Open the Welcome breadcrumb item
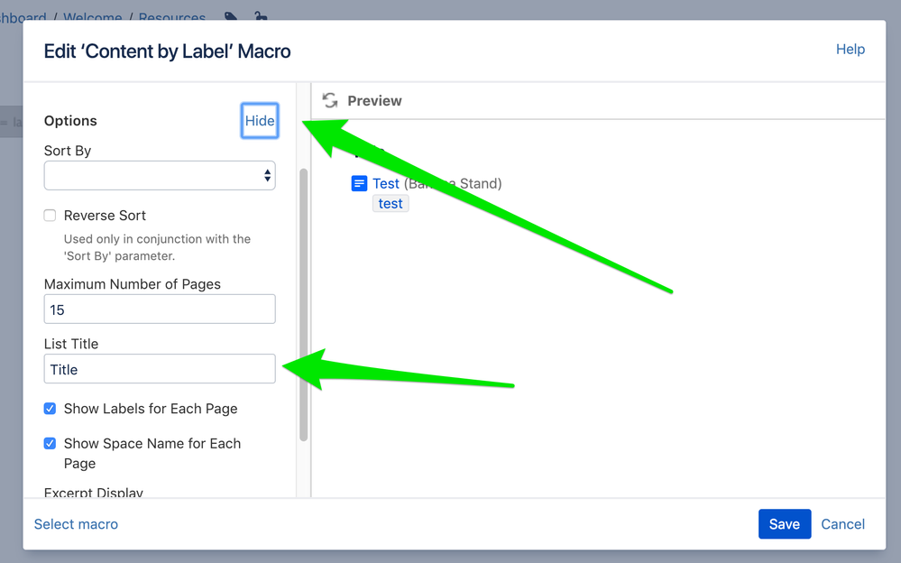 click(93, 17)
